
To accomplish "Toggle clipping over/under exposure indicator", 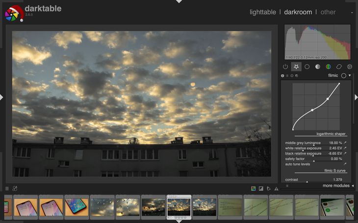I will tap(261, 189).
